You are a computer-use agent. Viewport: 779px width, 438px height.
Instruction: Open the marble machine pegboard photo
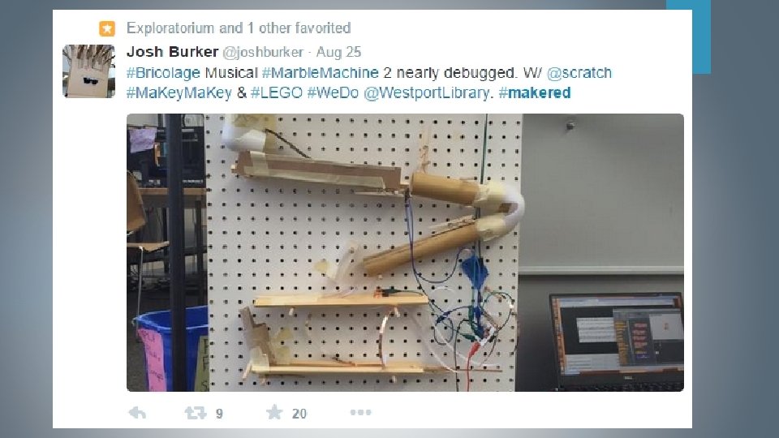coord(405,253)
